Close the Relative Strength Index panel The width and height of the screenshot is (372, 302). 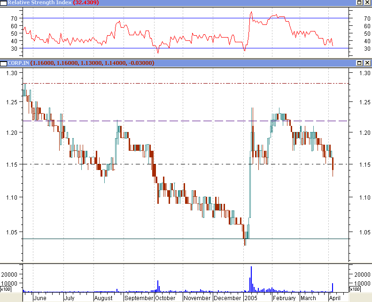tap(367, 3)
